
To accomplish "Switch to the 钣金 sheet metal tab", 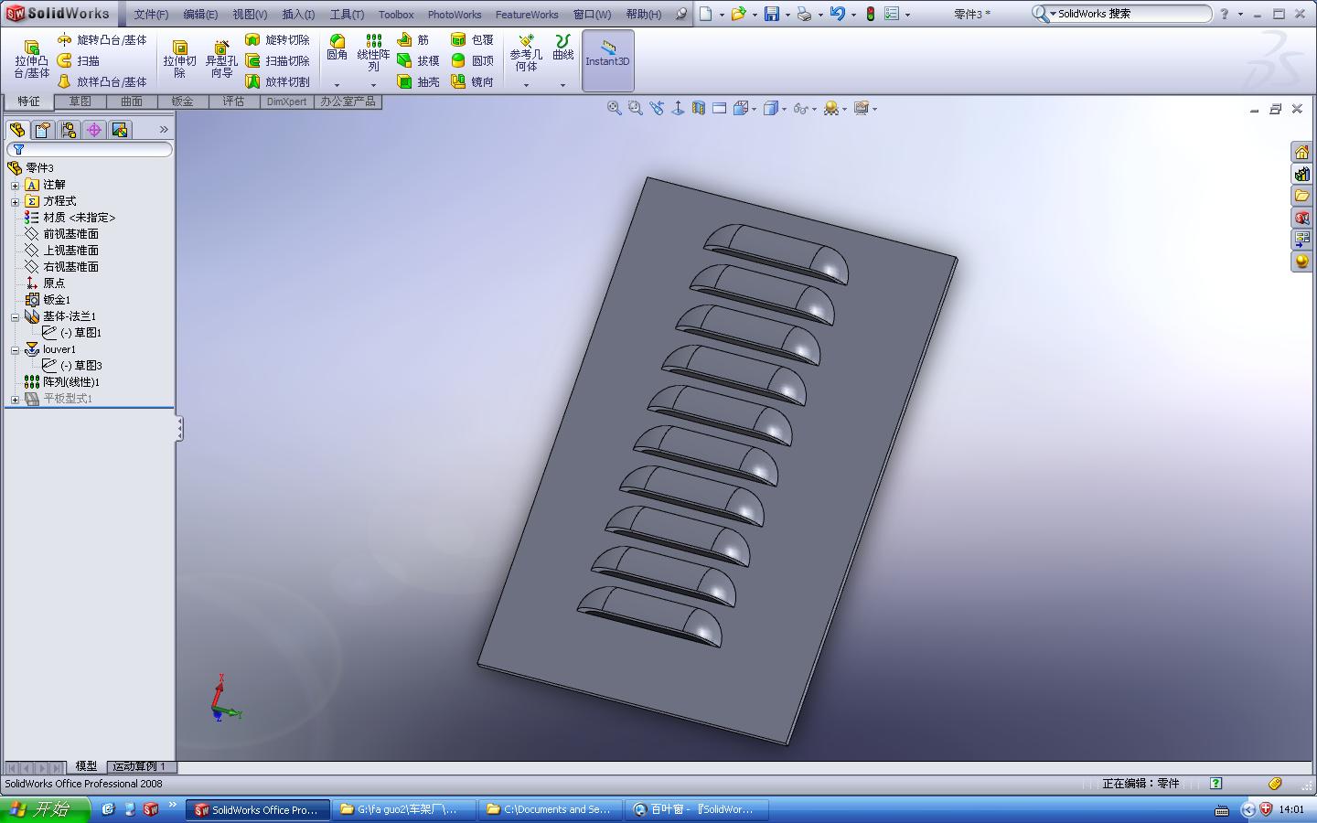I will pos(183,102).
